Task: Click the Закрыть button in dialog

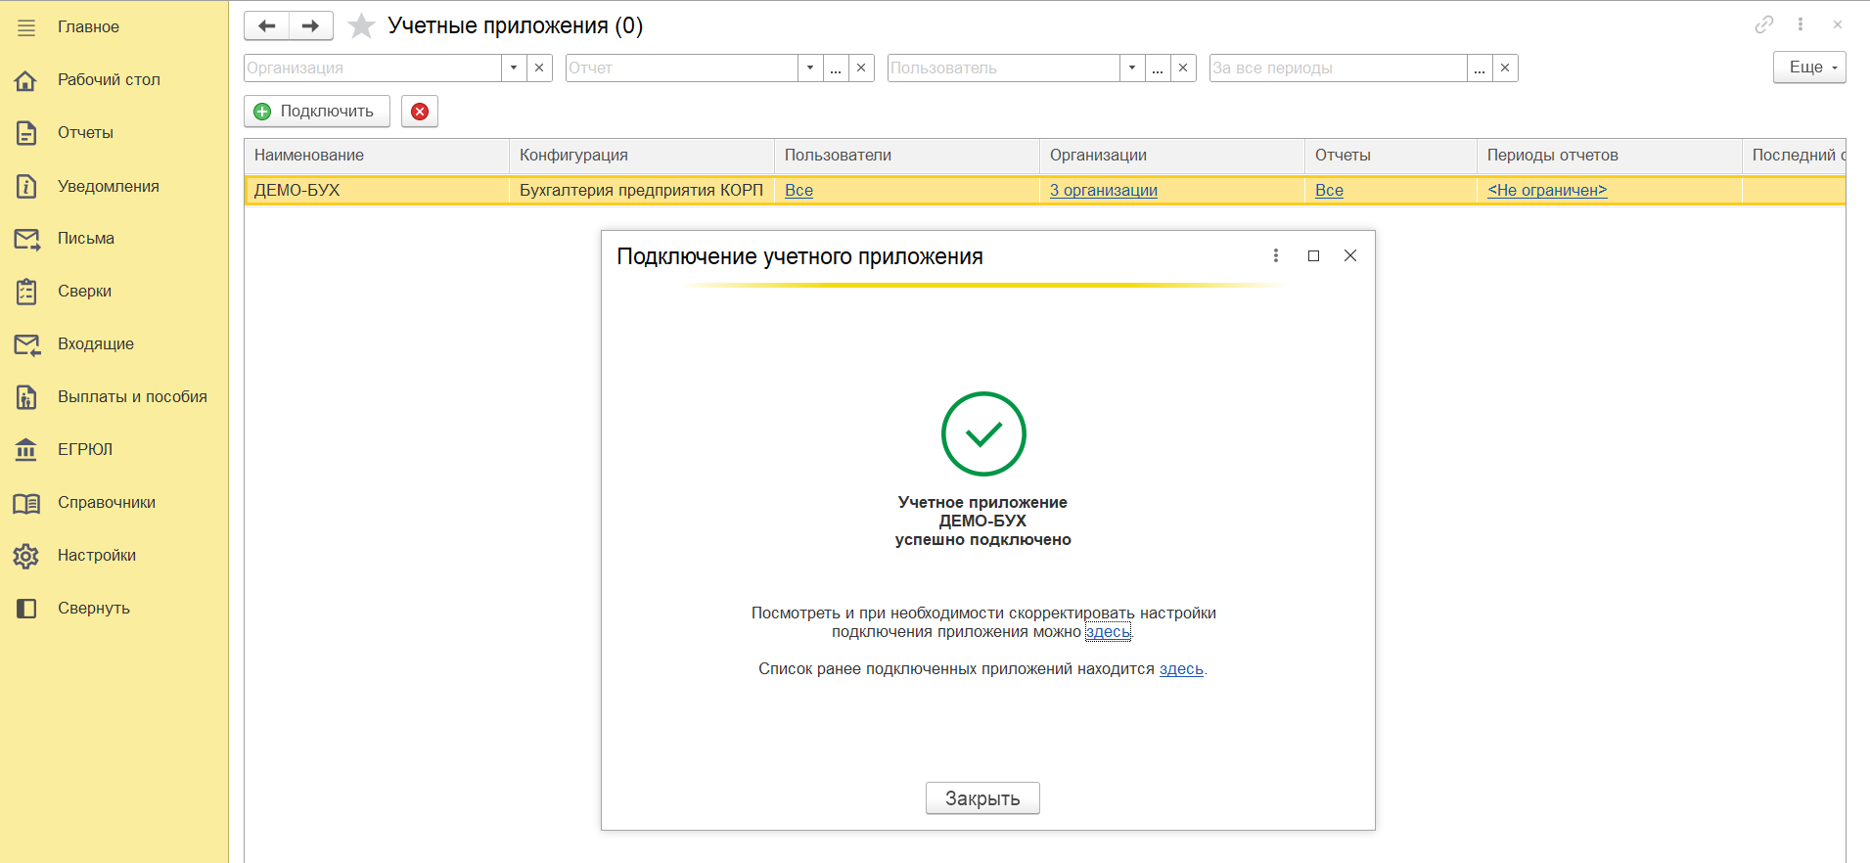Action: (982, 798)
